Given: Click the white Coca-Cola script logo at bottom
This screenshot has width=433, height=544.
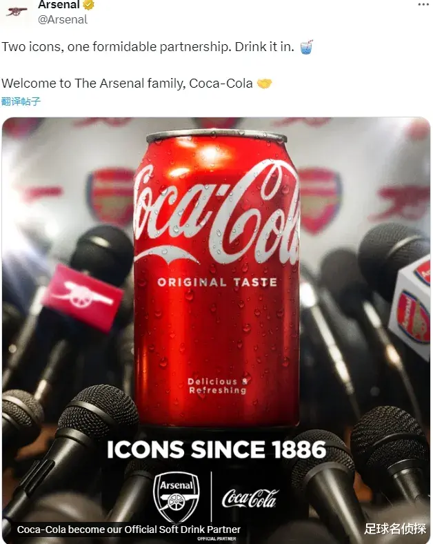Looking at the screenshot, I should click(x=250, y=498).
